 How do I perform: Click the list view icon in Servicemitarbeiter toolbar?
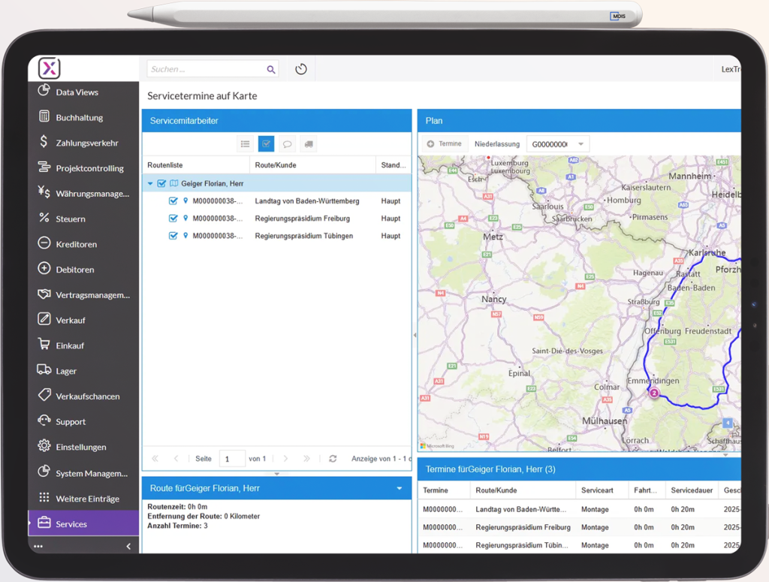tap(245, 144)
